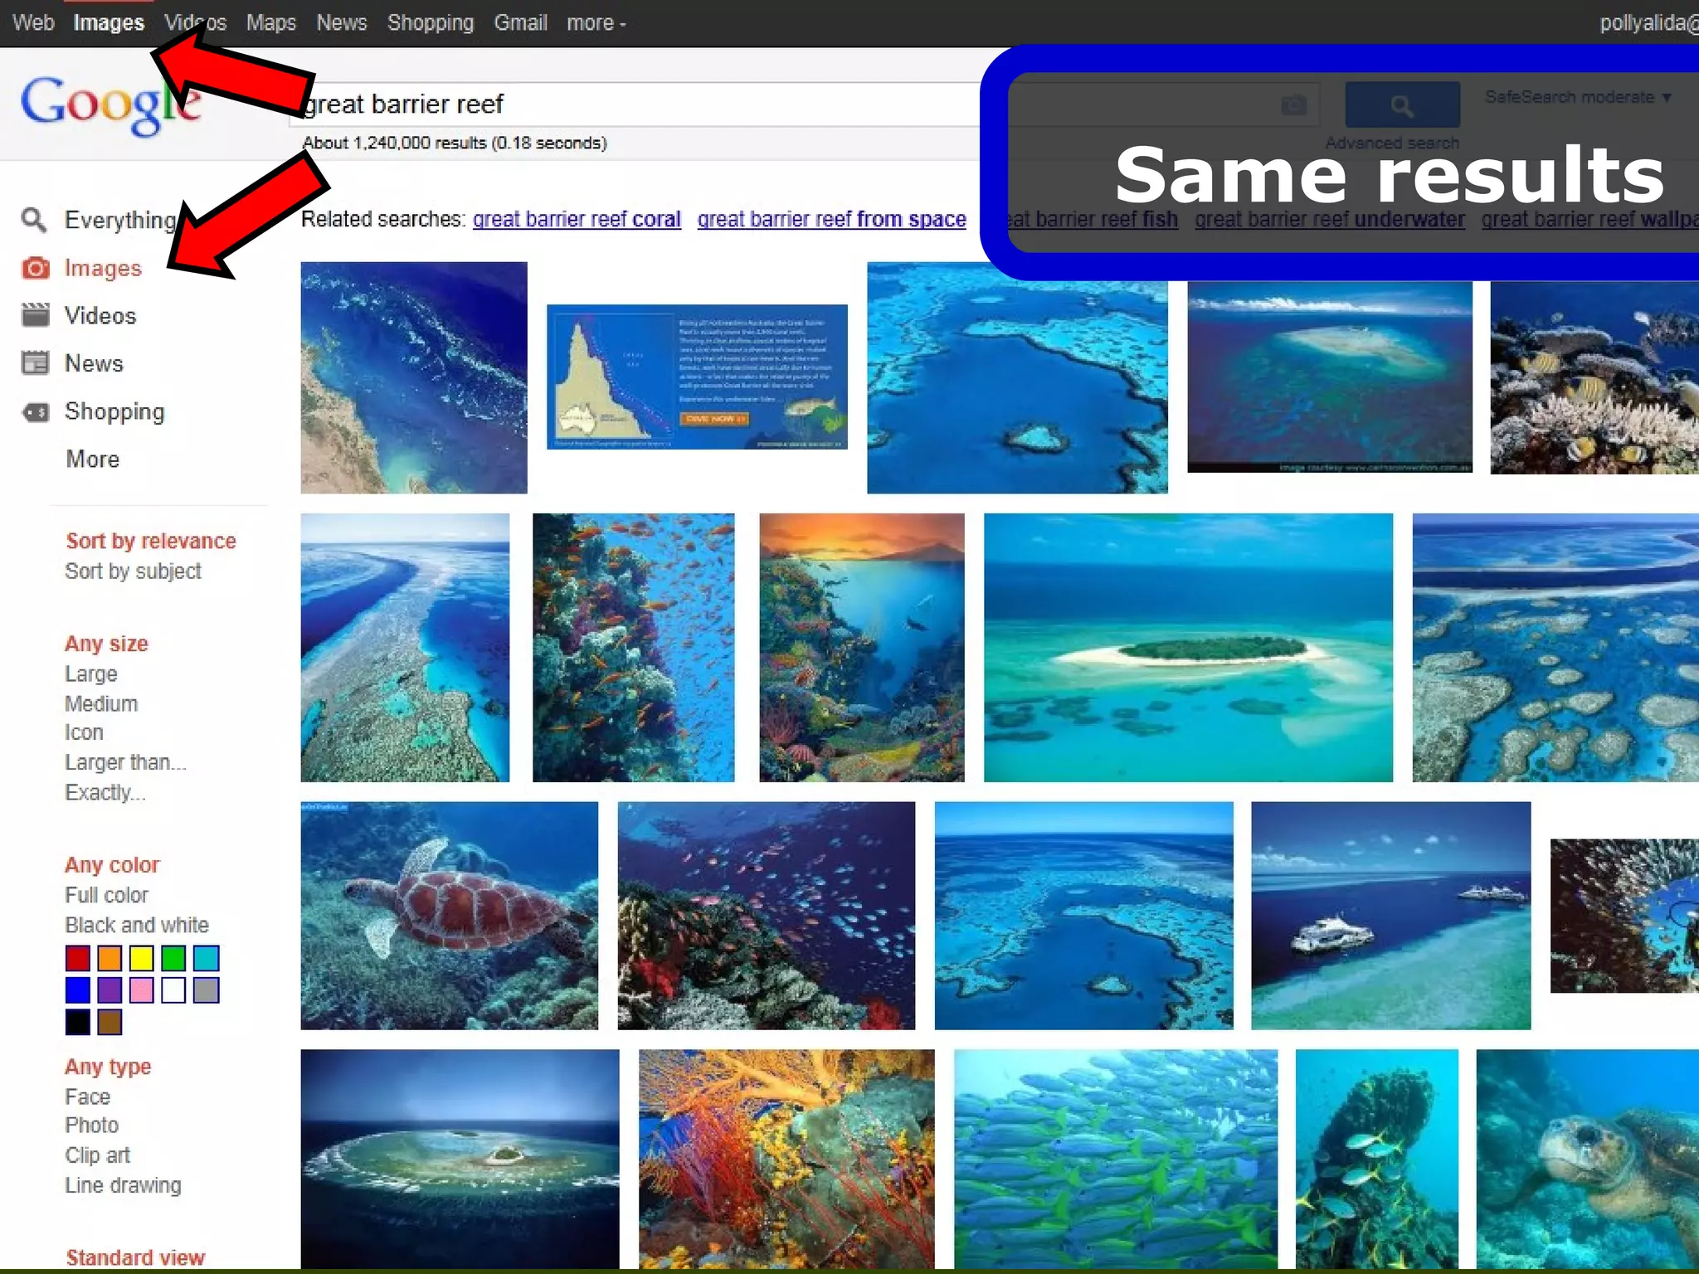1699x1274 pixels.
Task: Select Sort by subject option
Action: (134, 571)
